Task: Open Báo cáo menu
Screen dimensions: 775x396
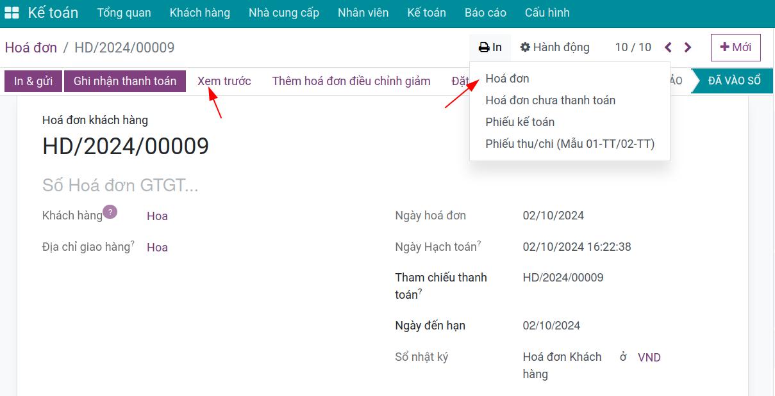Action: 485,13
